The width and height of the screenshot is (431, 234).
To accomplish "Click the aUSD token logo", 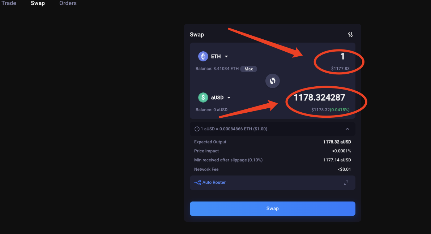I will (x=203, y=97).
